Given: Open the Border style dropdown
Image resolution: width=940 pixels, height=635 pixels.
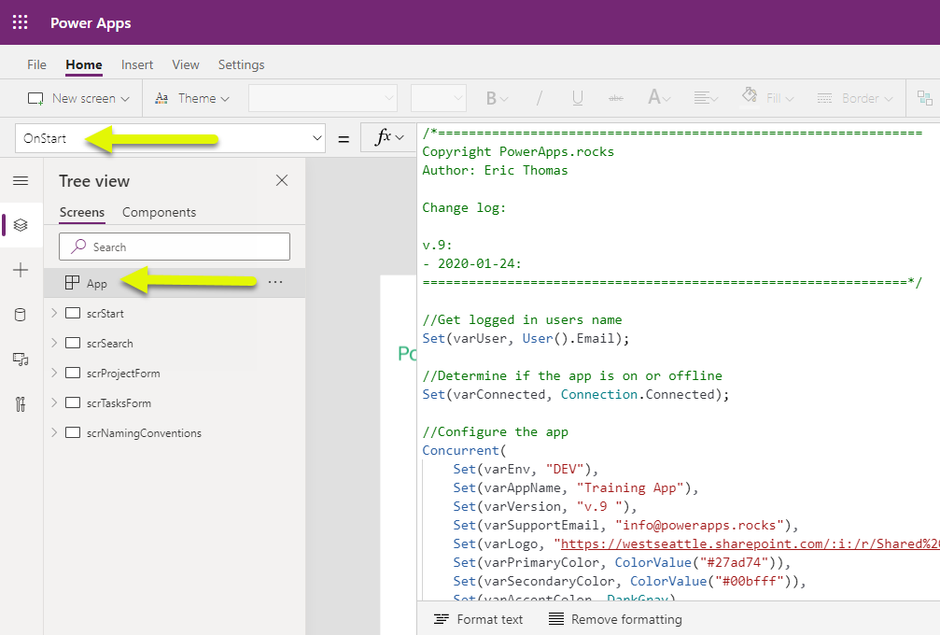Looking at the screenshot, I should tap(854, 98).
